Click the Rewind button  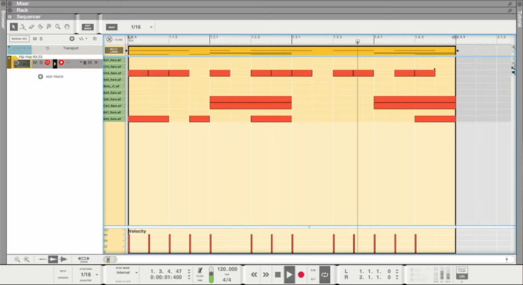254,275
